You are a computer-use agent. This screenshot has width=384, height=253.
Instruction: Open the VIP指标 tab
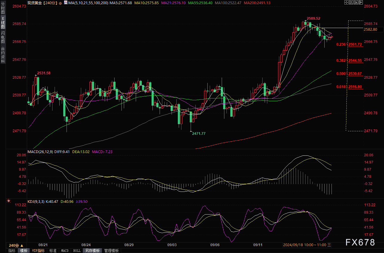(38, 251)
